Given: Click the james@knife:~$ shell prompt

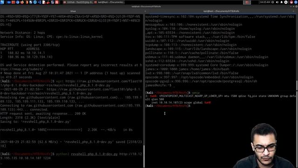Looking at the screenshot, I should [158, 85].
